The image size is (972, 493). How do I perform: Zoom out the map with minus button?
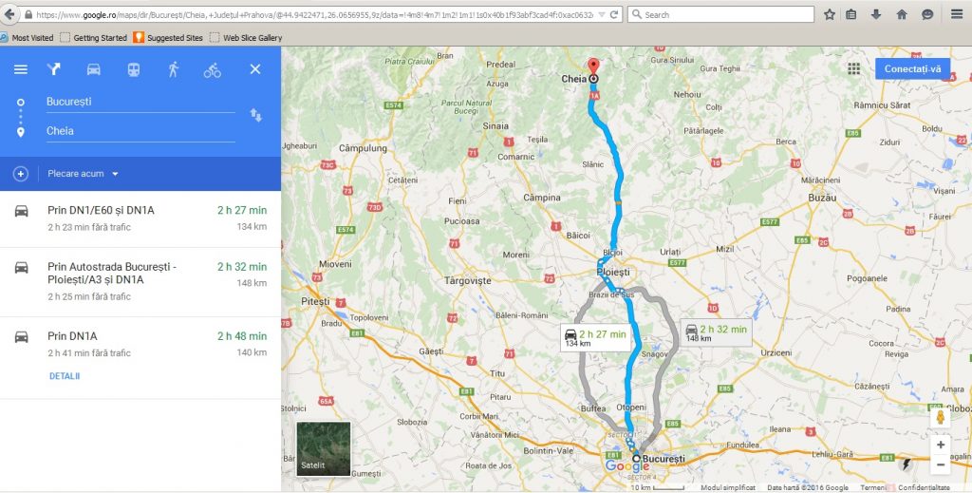pyautogui.click(x=941, y=465)
